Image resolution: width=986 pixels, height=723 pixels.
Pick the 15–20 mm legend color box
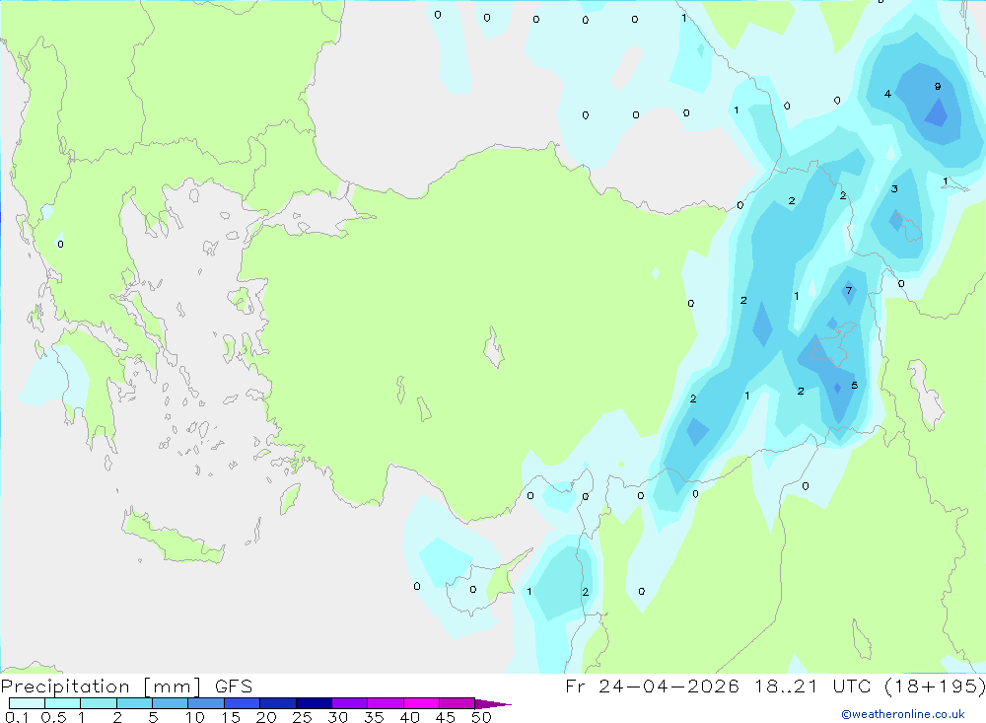pos(243,703)
